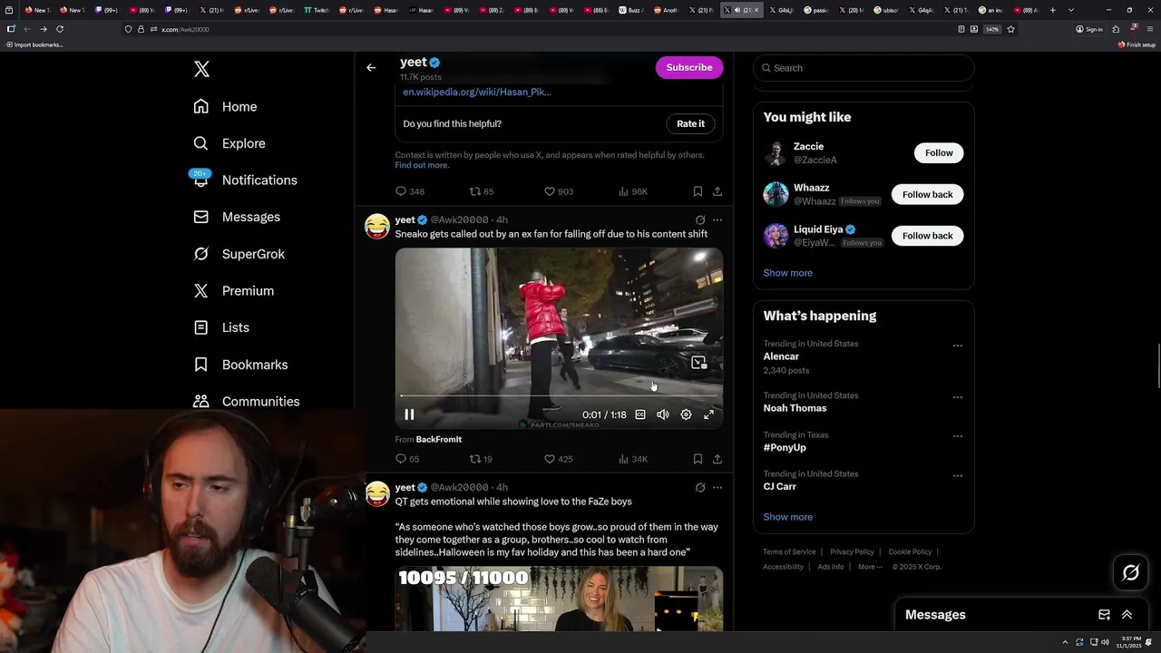Screen dimensions: 1161x653
Task: Reload the browser page
Action: tap(60, 29)
